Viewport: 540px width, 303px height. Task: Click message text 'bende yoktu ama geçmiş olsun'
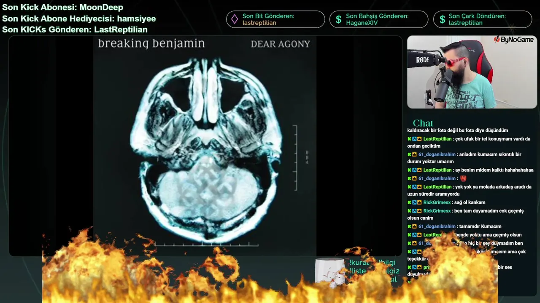tap(488, 235)
